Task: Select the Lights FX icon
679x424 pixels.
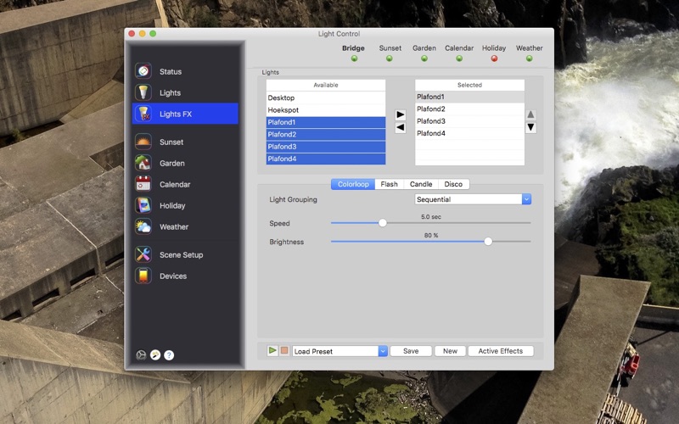Action: 143,114
